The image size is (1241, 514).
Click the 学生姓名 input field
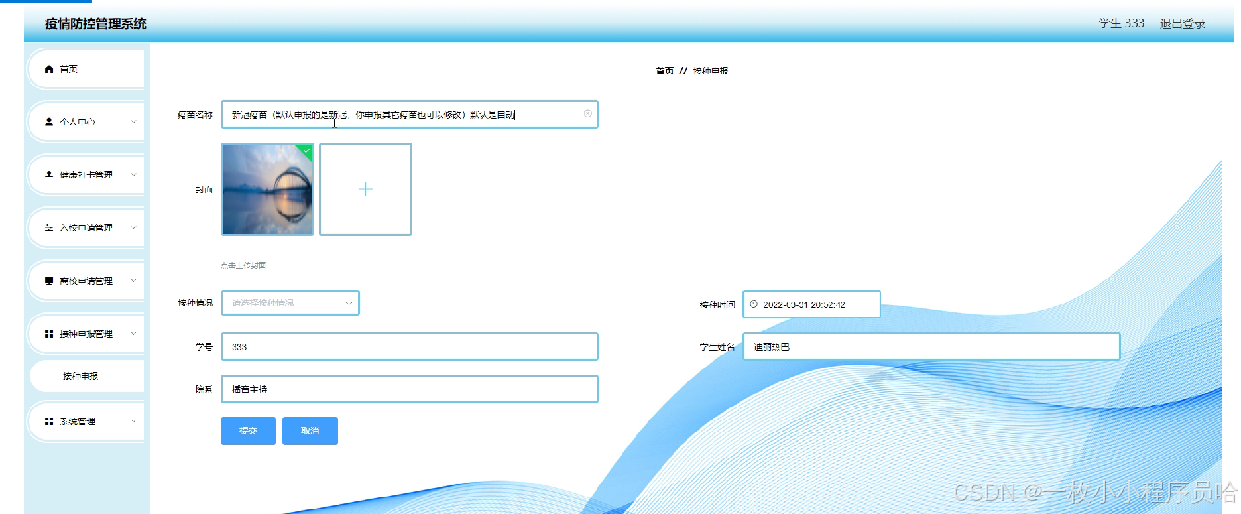click(x=931, y=347)
